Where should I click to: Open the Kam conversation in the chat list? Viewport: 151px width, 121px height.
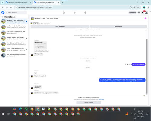[14, 32]
